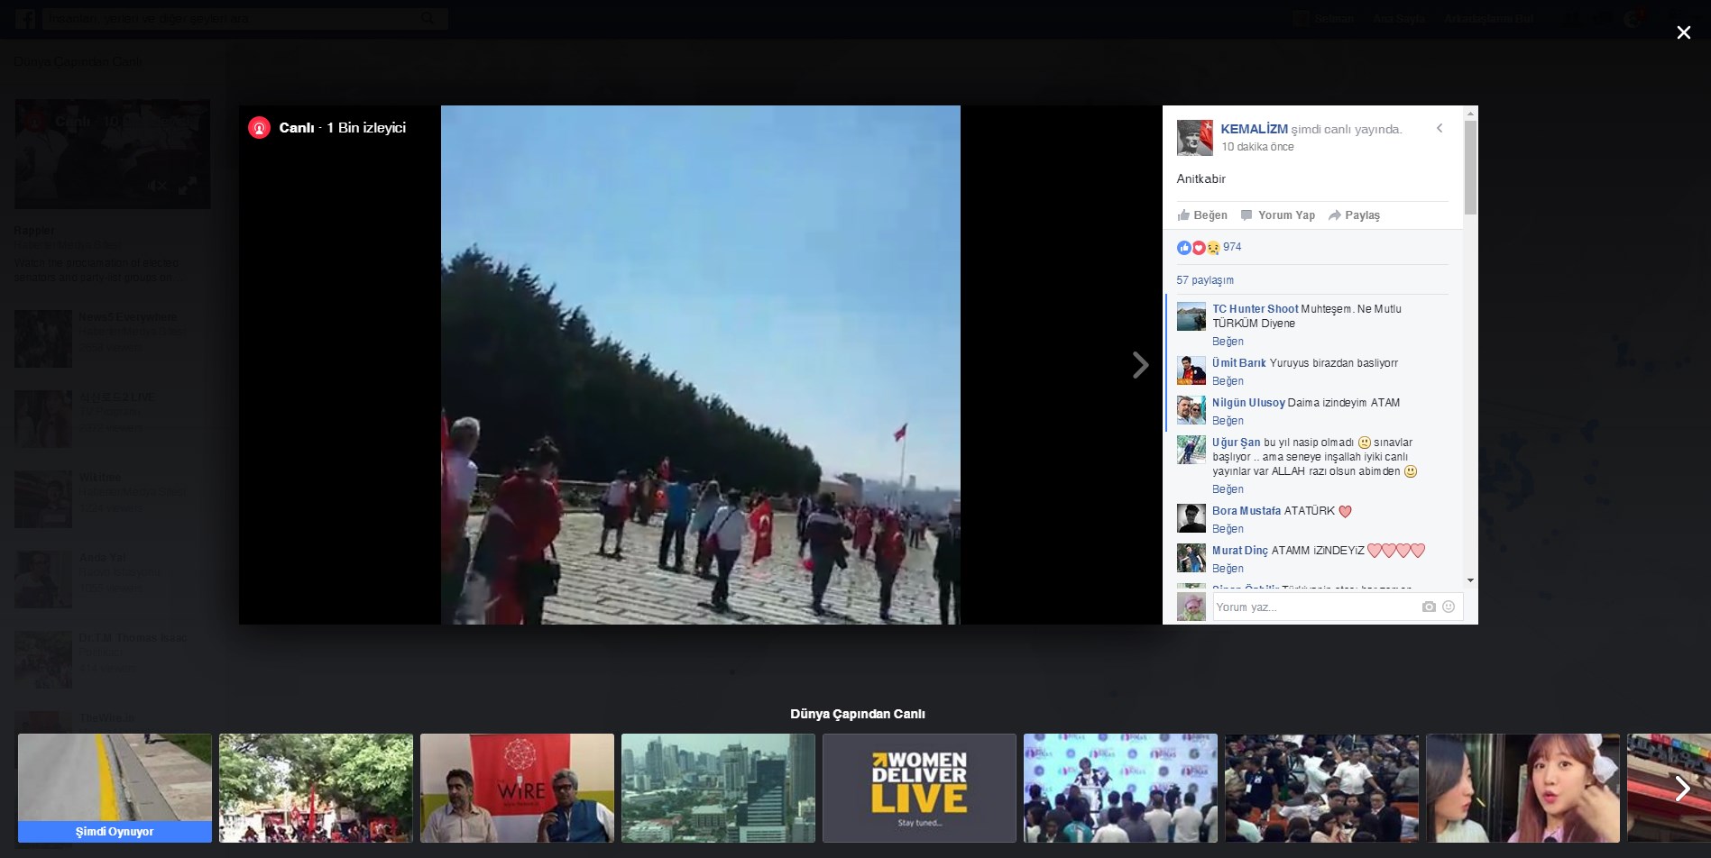Like the video with Beğen button
This screenshot has width=1711, height=858.
(1201, 215)
